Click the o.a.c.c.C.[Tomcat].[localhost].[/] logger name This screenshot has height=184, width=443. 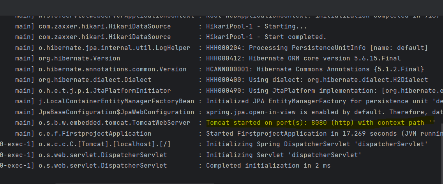[105, 144]
